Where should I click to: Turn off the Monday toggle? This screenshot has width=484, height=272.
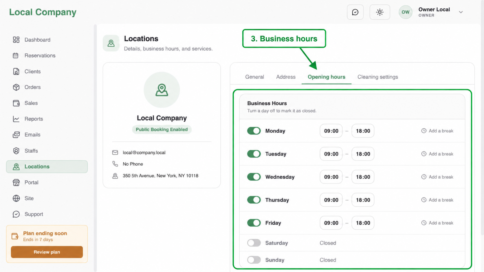(x=254, y=131)
